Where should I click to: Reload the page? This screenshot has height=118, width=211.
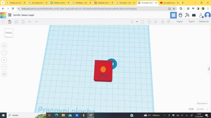[x=13, y=9]
